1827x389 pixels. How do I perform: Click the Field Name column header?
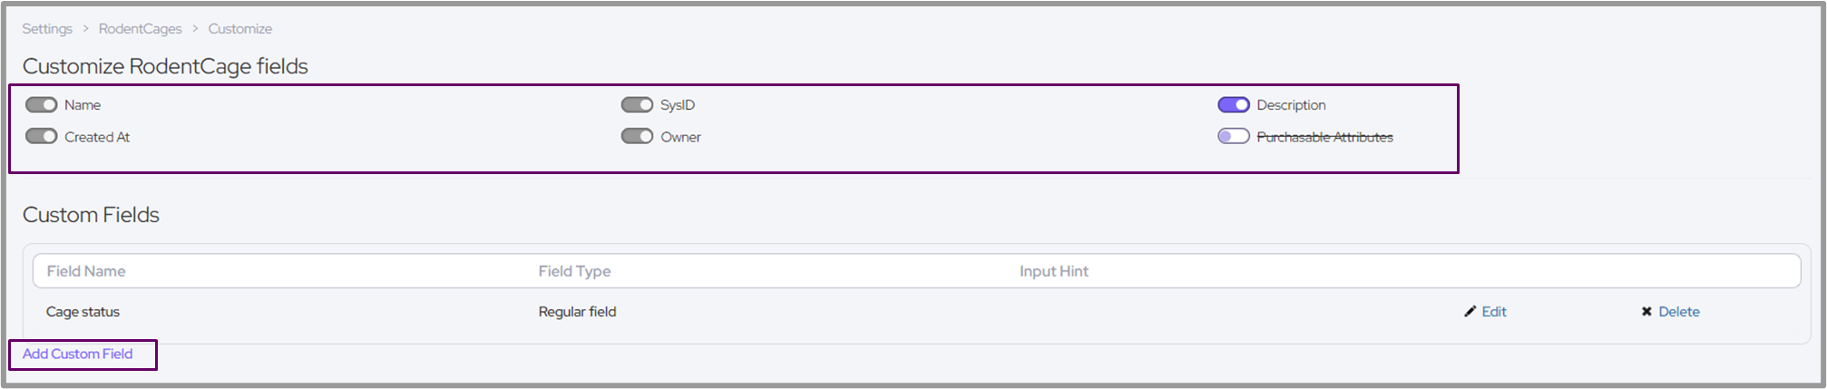[86, 271]
